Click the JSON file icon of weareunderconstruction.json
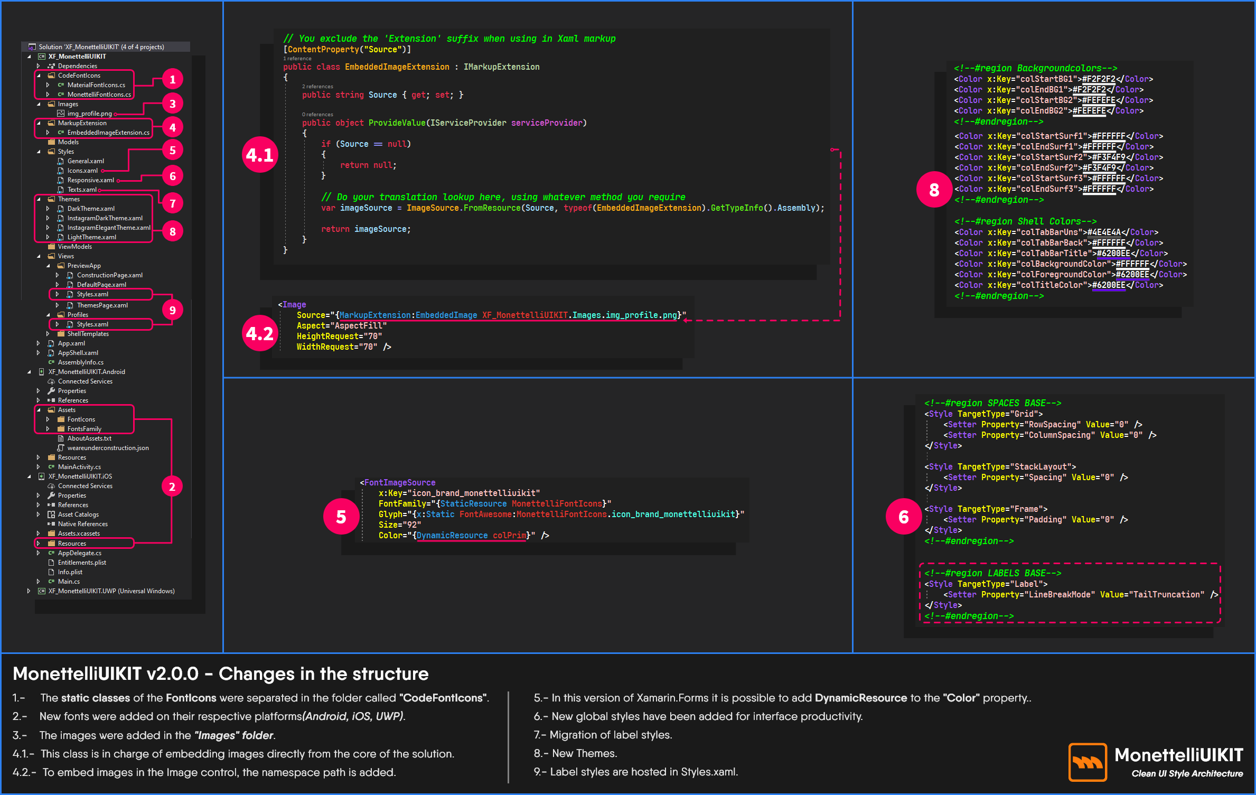 [61, 448]
